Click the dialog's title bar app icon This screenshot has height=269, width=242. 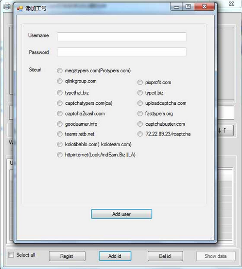click(20, 8)
